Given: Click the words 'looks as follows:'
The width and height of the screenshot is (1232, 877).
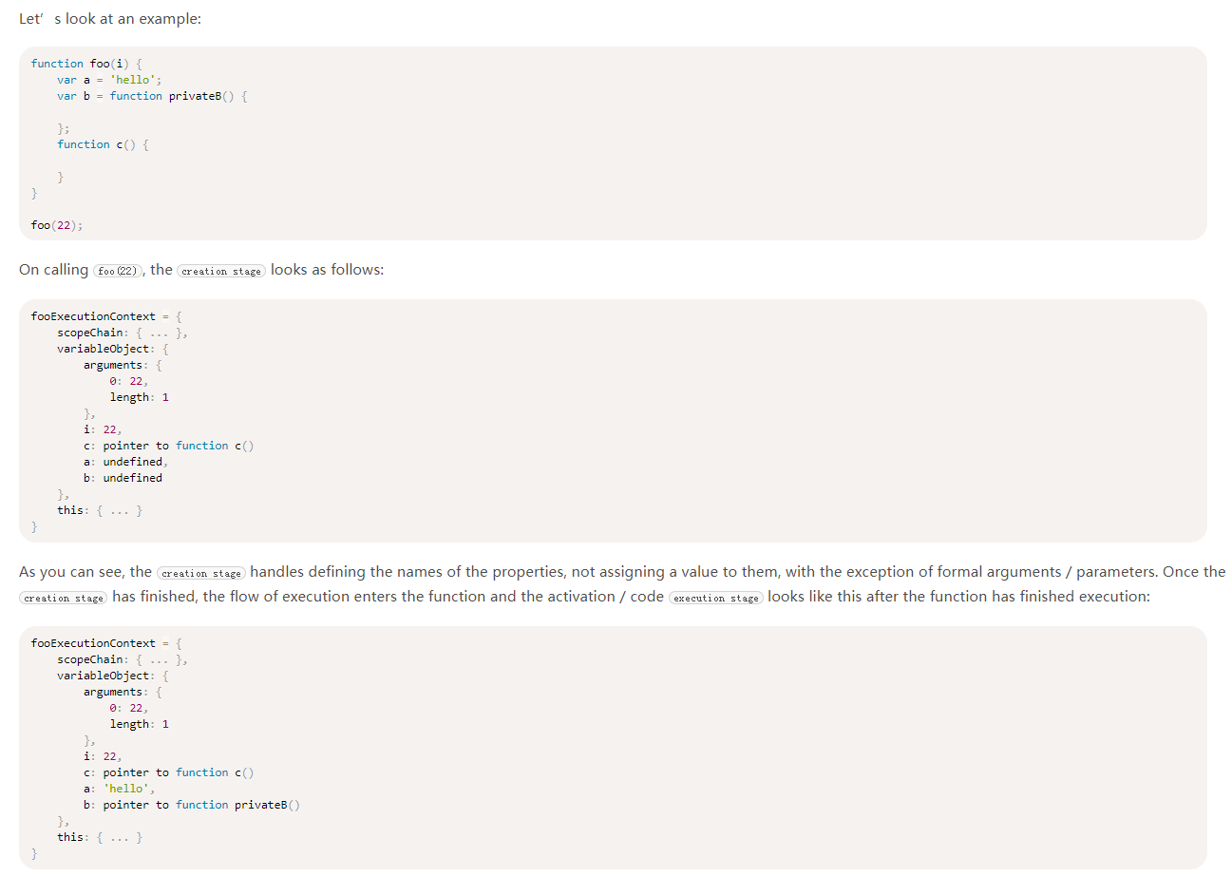Looking at the screenshot, I should pyautogui.click(x=327, y=270).
